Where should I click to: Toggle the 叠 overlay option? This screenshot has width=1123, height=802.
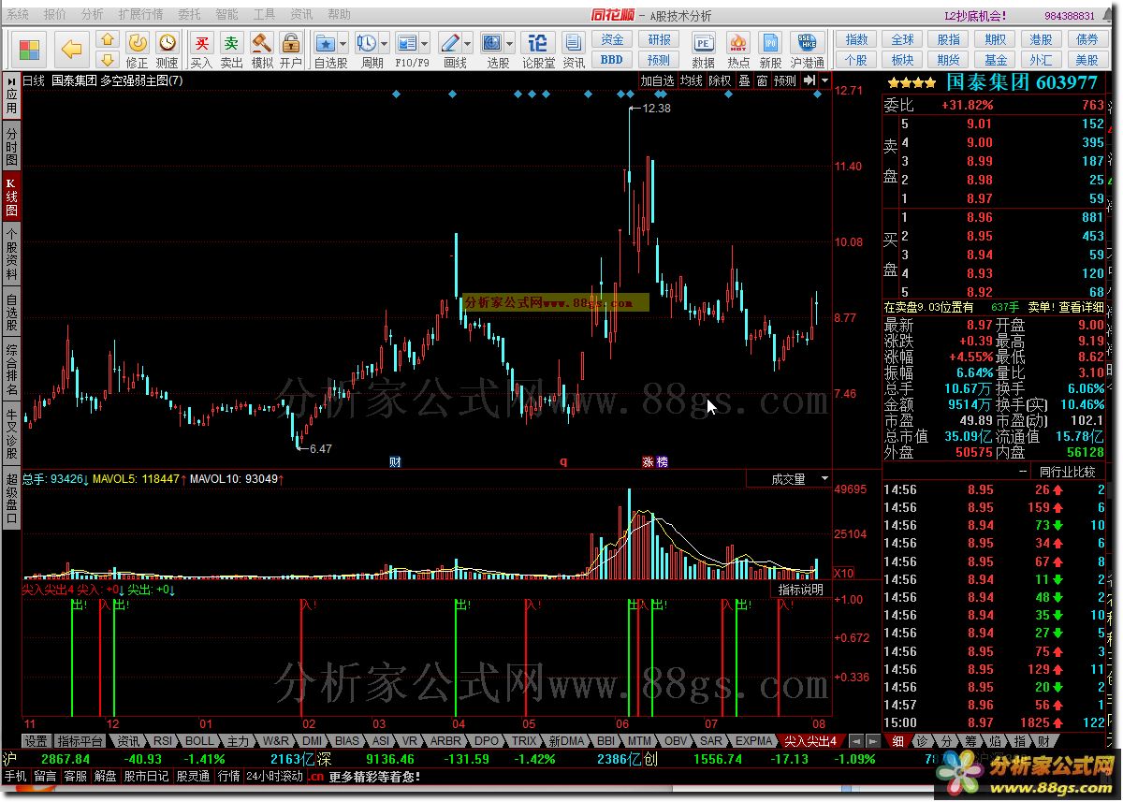(744, 80)
